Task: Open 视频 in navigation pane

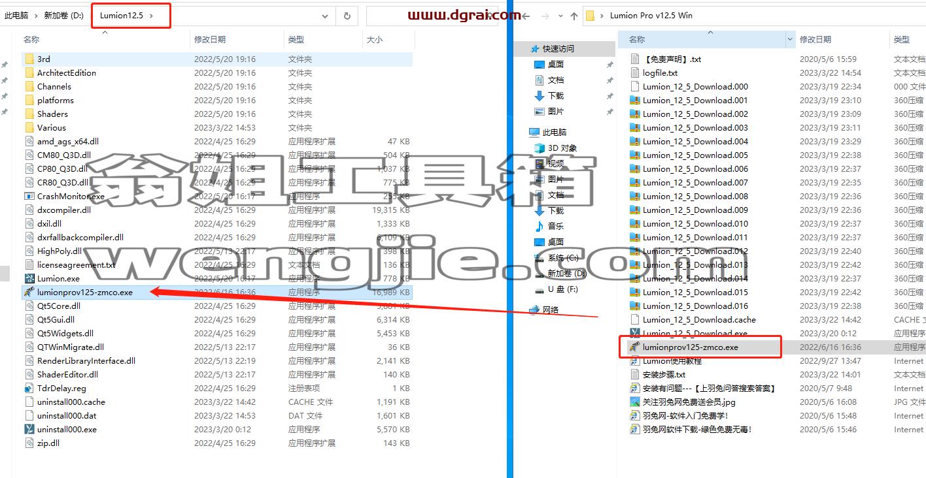Action: (556, 163)
